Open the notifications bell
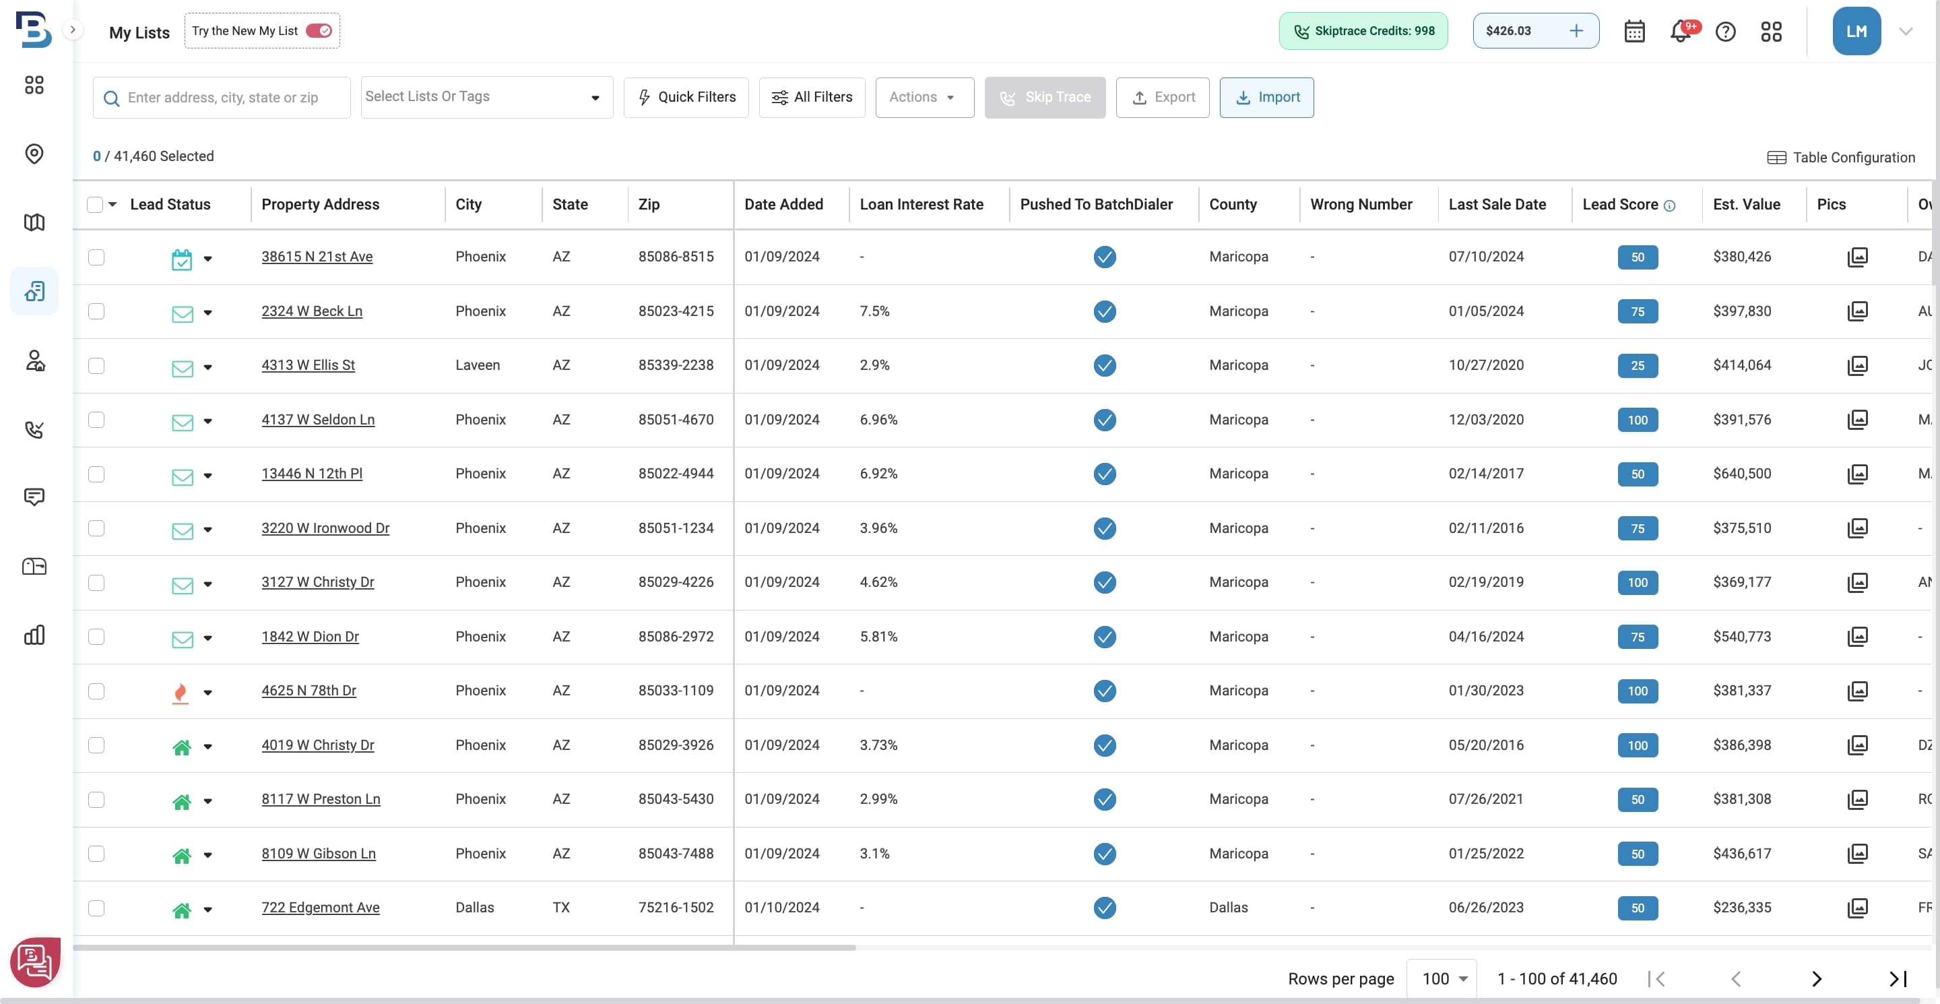Viewport: 1940px width, 1004px height. pyautogui.click(x=1680, y=31)
